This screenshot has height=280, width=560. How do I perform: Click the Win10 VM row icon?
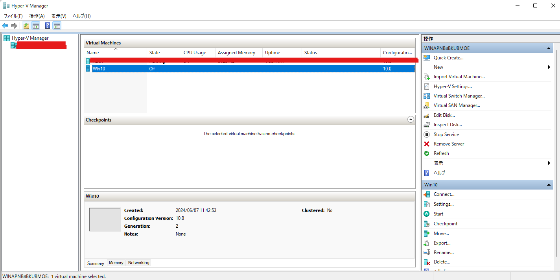pos(88,69)
